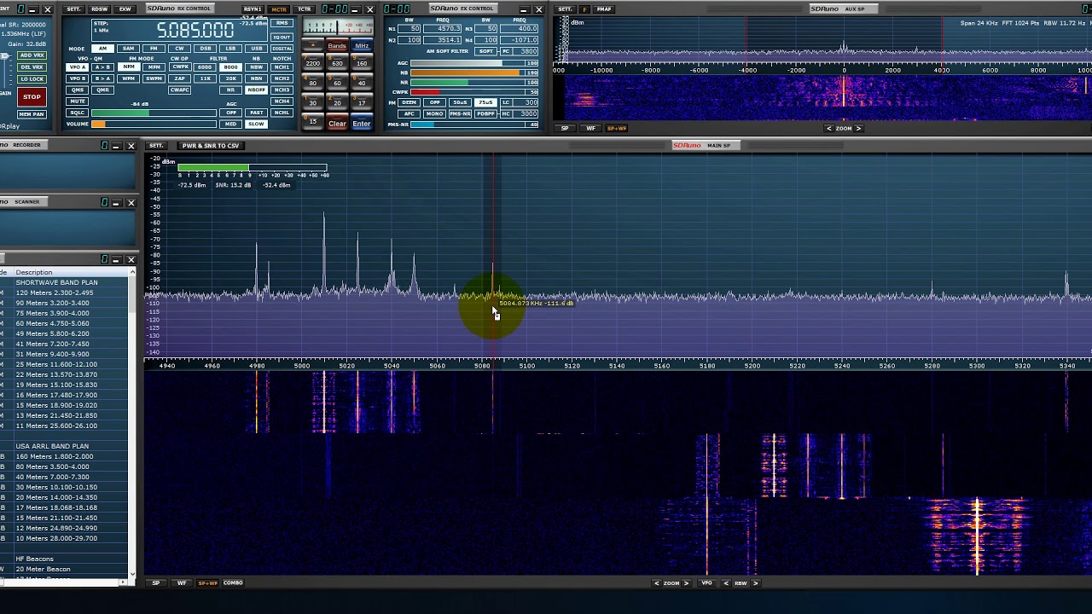Viewport: 1092px width, 614px height.
Task: Click DEL VRX button
Action: pyautogui.click(x=32, y=67)
